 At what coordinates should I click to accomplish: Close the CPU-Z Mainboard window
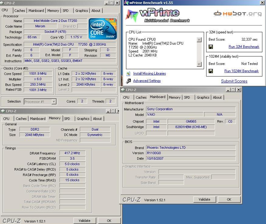pos(239,90)
